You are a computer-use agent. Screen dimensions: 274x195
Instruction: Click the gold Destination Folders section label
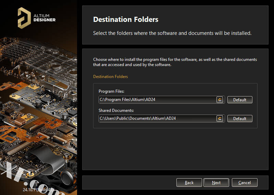coord(110,77)
